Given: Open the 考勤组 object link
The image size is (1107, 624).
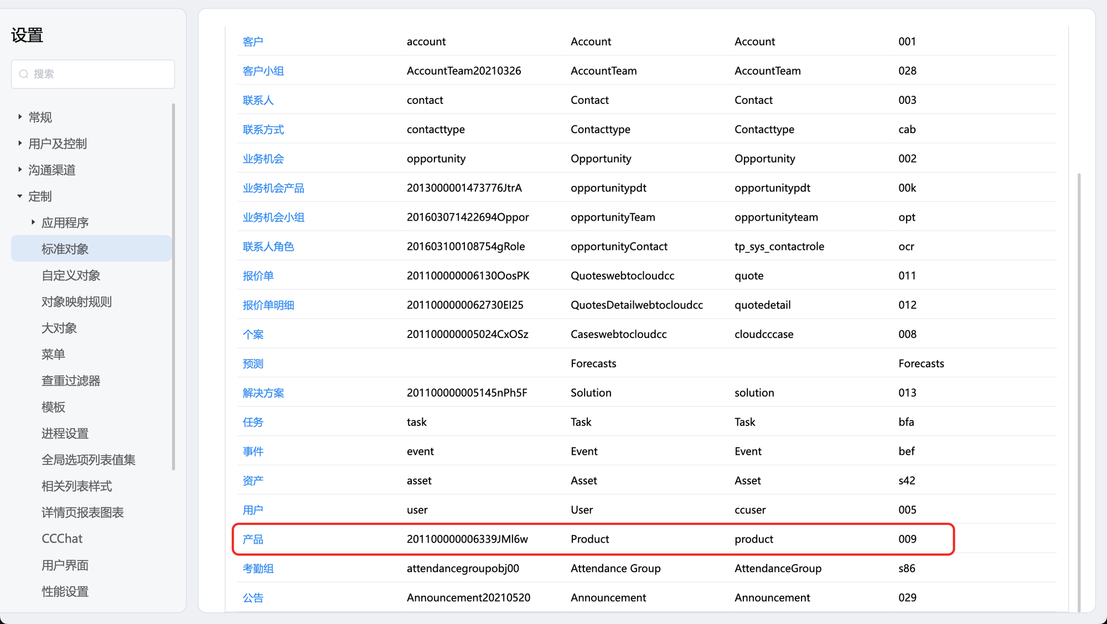Looking at the screenshot, I should click(x=258, y=569).
